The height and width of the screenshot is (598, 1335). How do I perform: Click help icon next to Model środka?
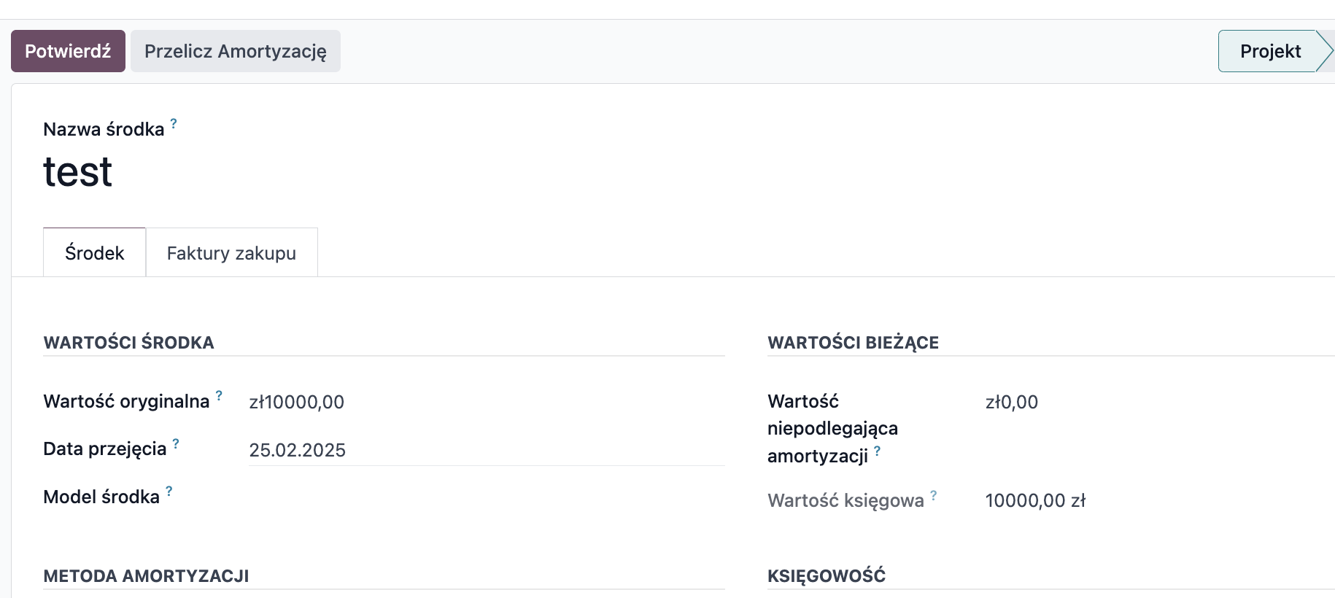169,491
